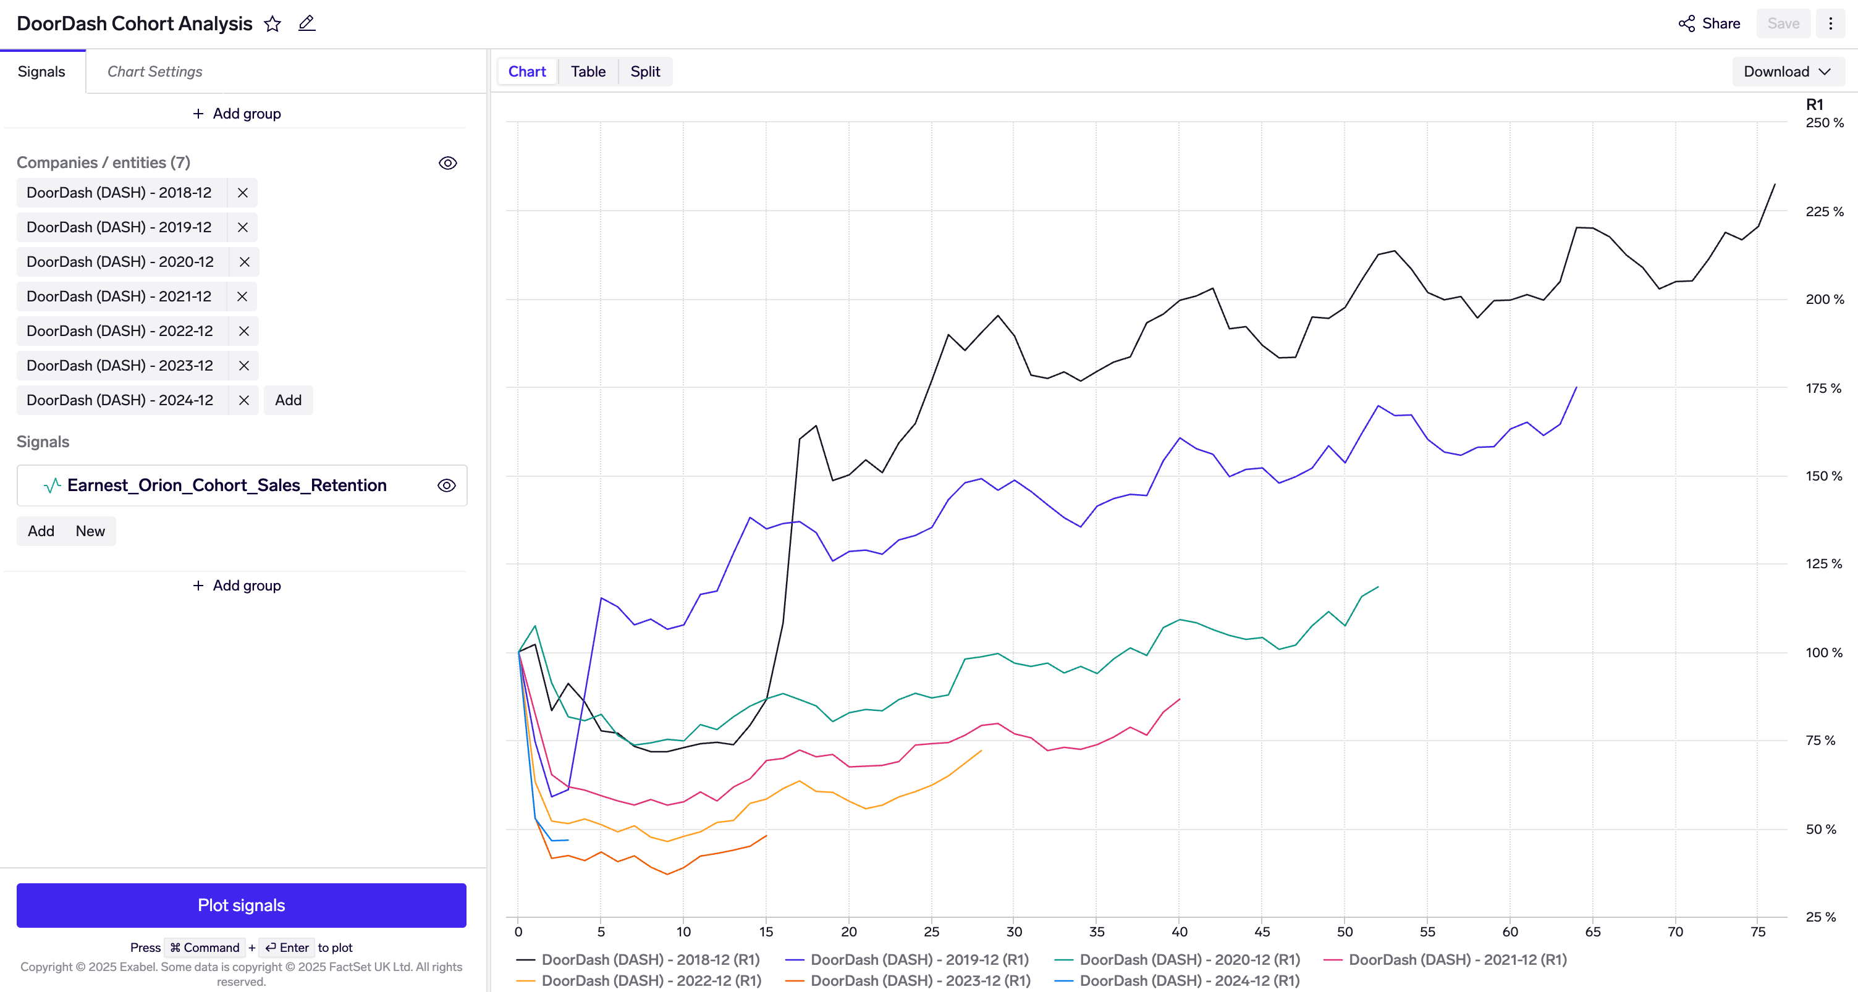Toggle visibility of Companies / entities group
This screenshot has height=992, width=1858.
click(447, 163)
